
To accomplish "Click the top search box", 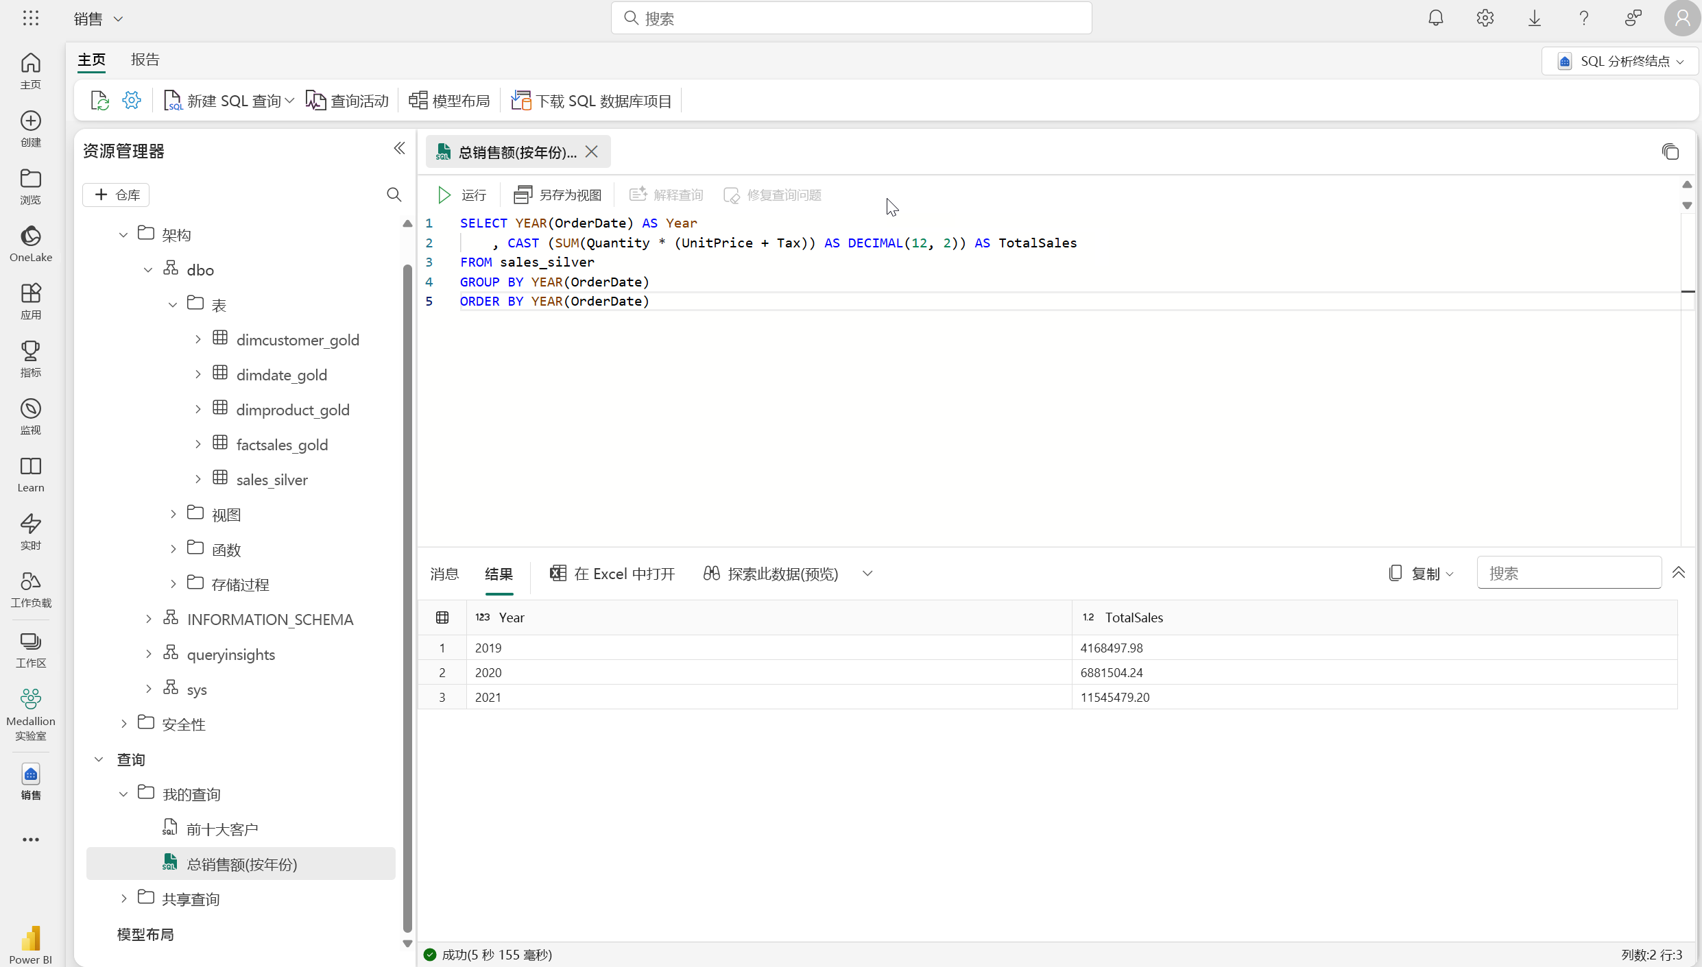I will [x=851, y=19].
